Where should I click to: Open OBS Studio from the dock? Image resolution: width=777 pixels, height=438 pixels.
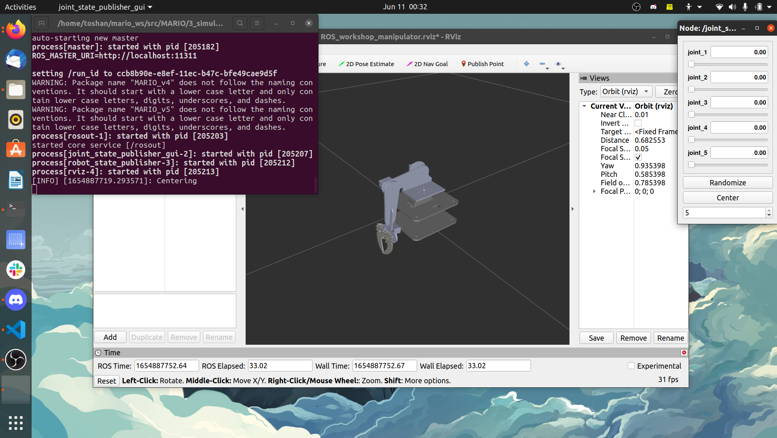(16, 360)
